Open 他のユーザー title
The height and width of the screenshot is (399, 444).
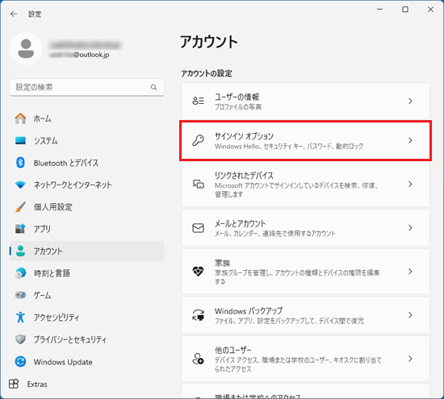(233, 350)
